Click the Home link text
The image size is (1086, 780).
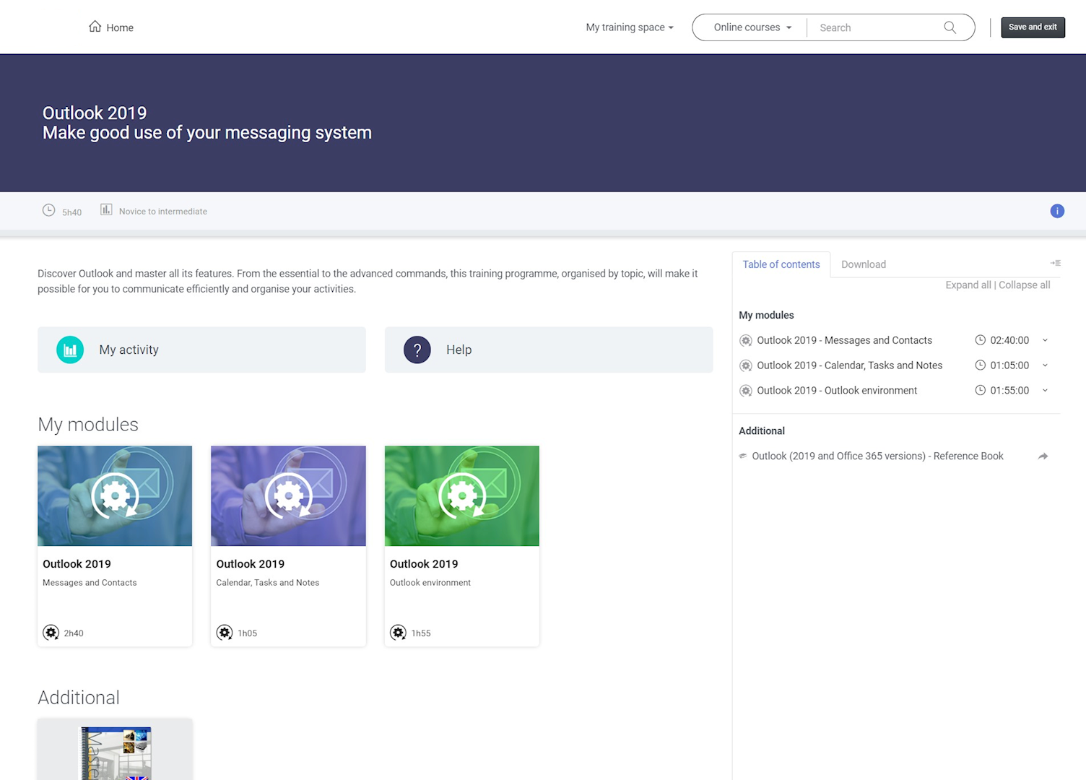click(x=120, y=27)
